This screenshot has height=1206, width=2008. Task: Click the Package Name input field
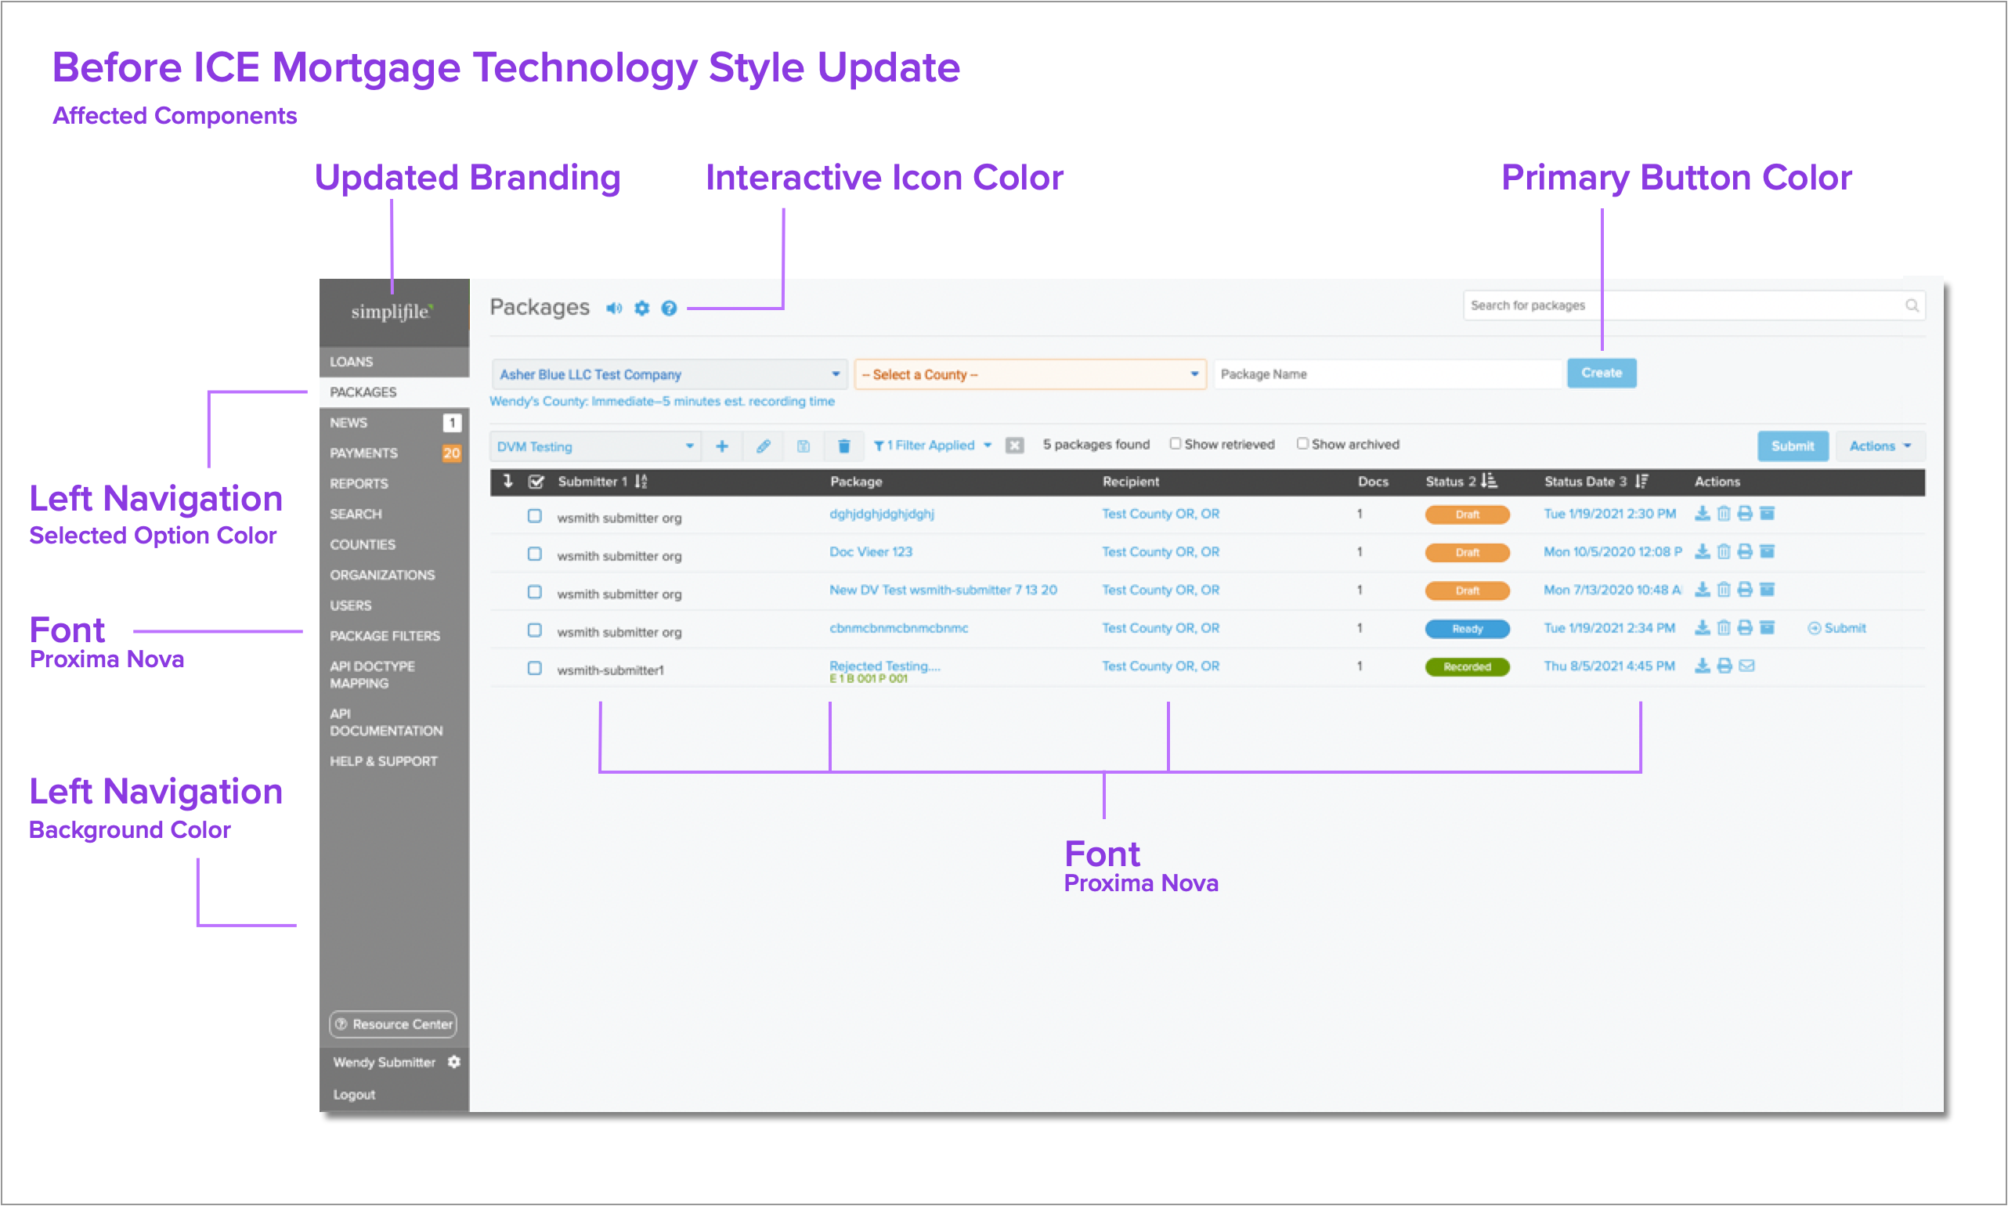coord(1388,374)
